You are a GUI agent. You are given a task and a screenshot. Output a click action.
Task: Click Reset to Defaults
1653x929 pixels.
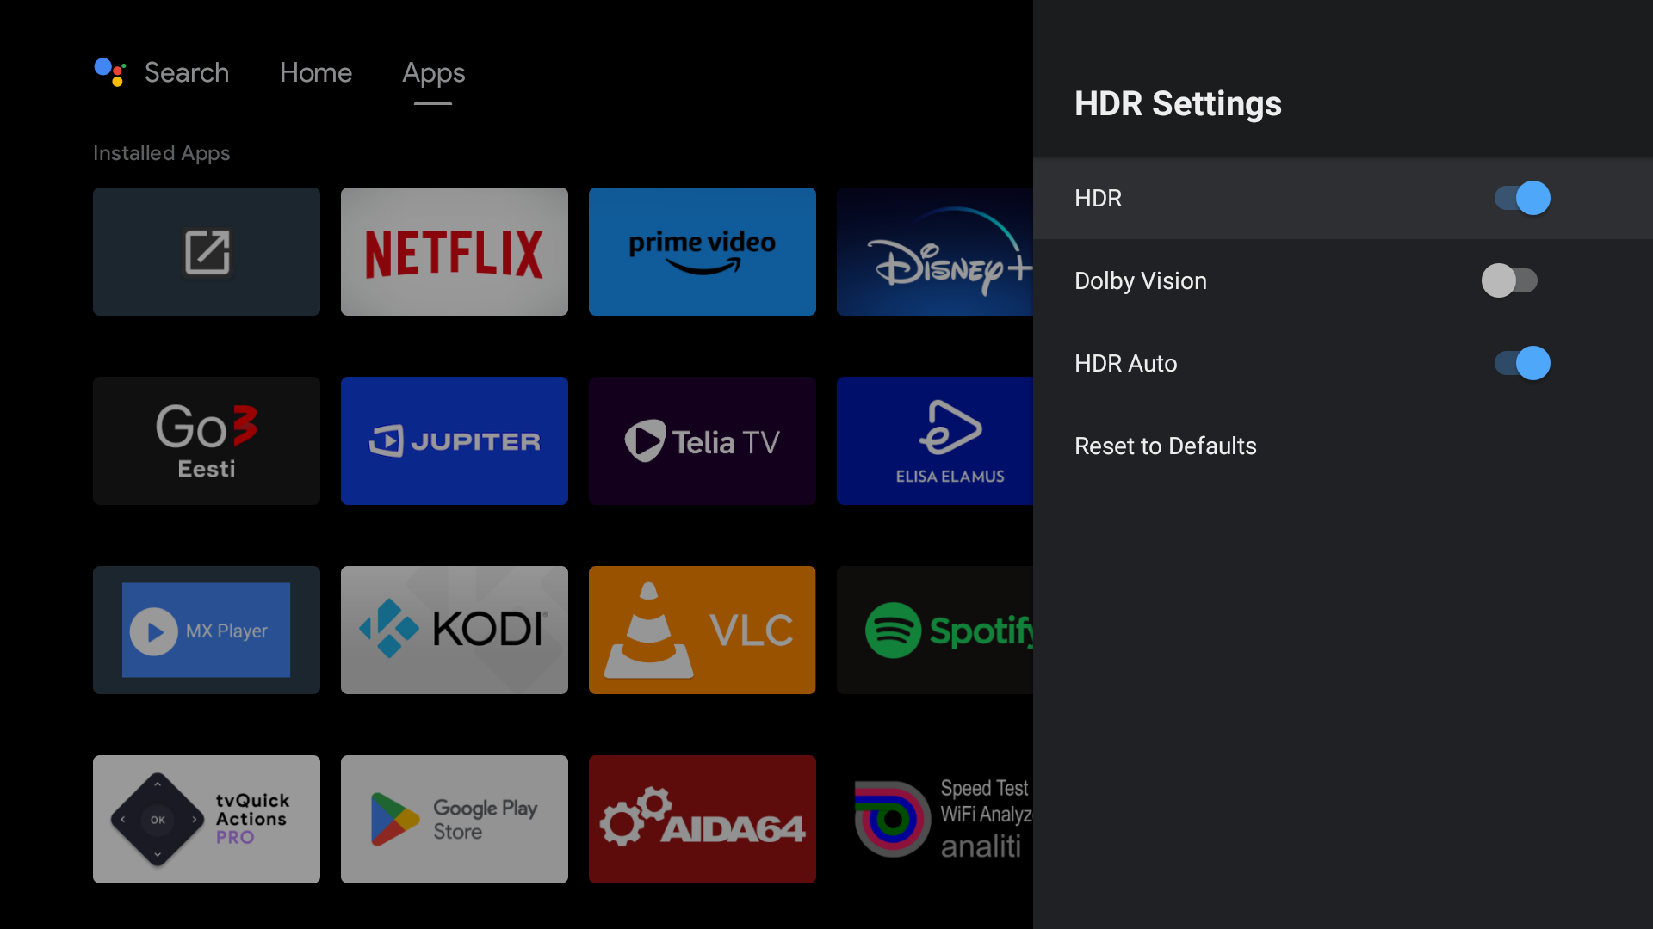[1165, 446]
